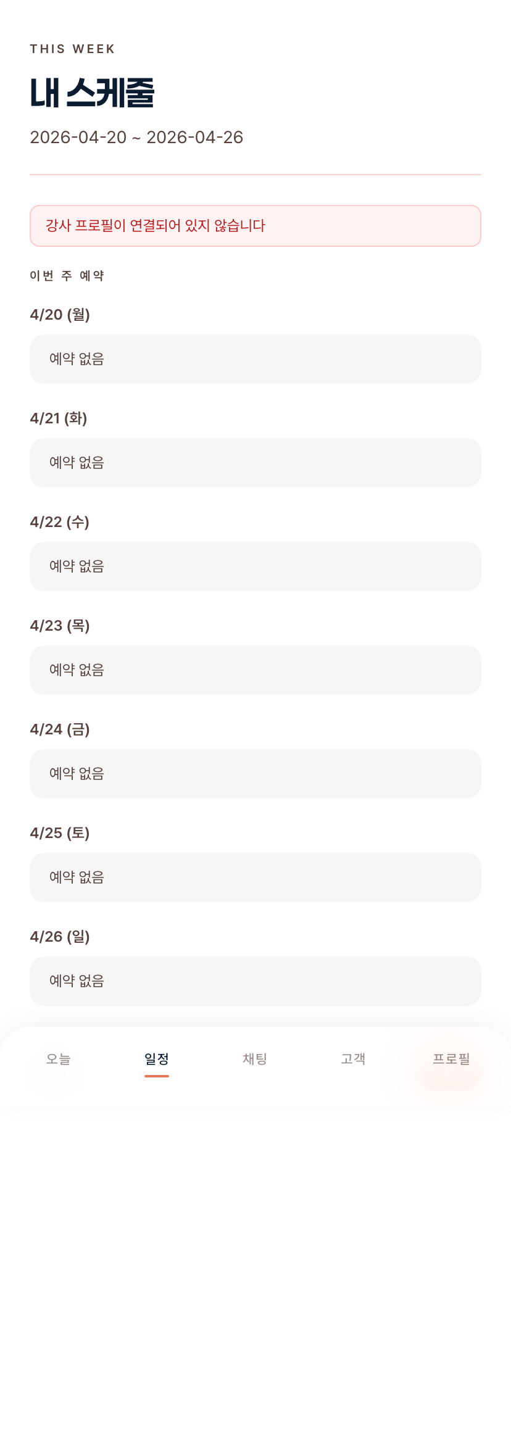Open the 프로필 tab
The image size is (511, 1444).
[x=451, y=1059]
